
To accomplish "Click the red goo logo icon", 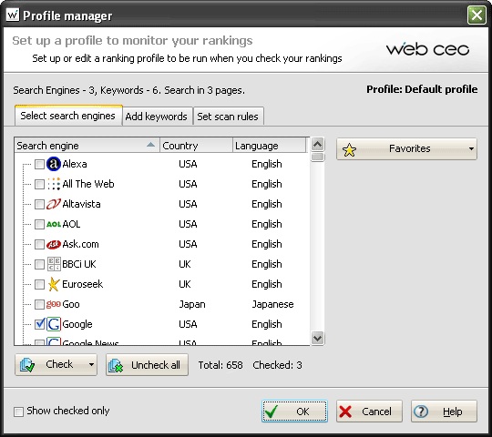I will click(x=54, y=304).
